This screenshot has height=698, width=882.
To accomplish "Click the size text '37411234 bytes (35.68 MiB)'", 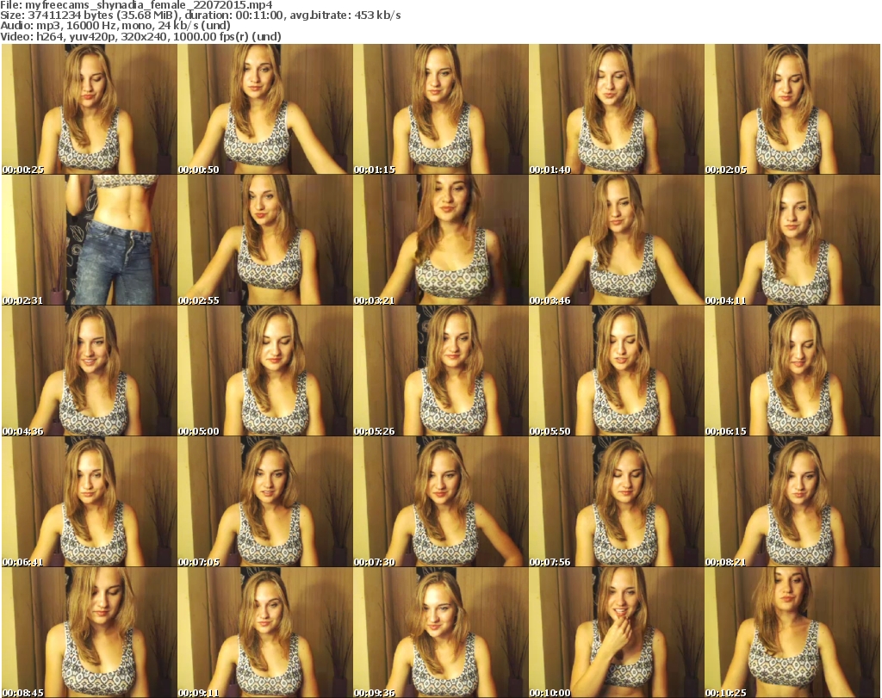I will pyautogui.click(x=103, y=15).
